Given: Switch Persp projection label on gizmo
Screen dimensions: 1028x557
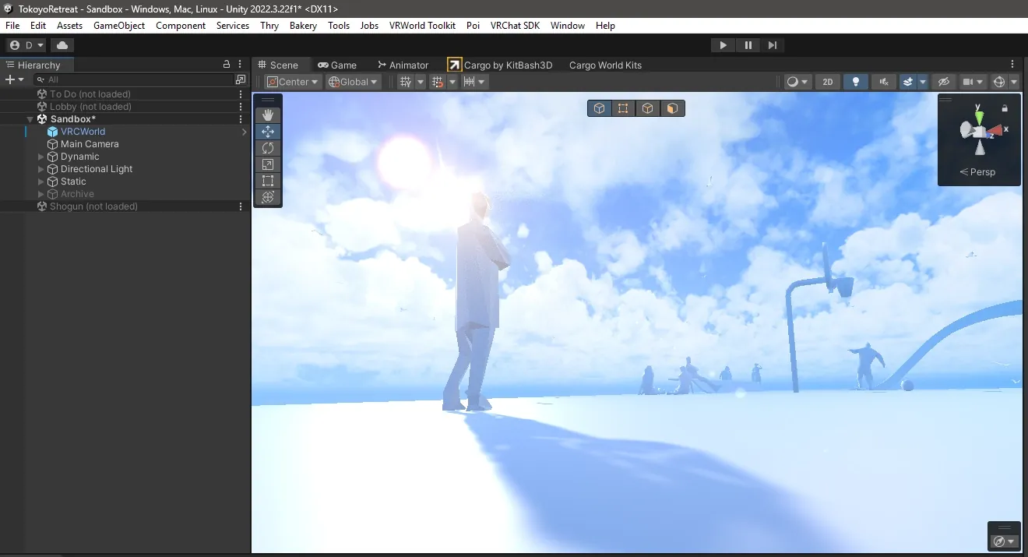Looking at the screenshot, I should pos(977,172).
